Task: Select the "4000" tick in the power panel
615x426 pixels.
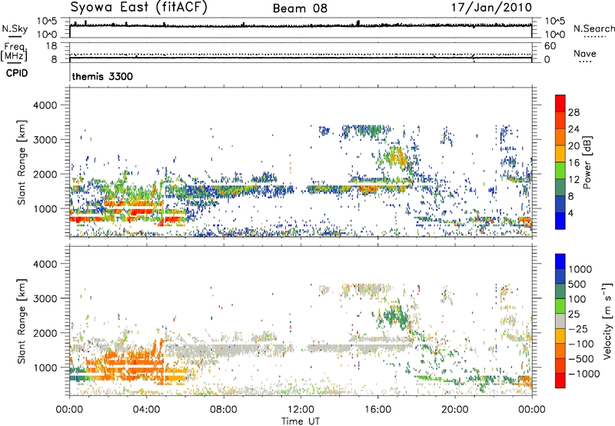Action: pos(45,105)
